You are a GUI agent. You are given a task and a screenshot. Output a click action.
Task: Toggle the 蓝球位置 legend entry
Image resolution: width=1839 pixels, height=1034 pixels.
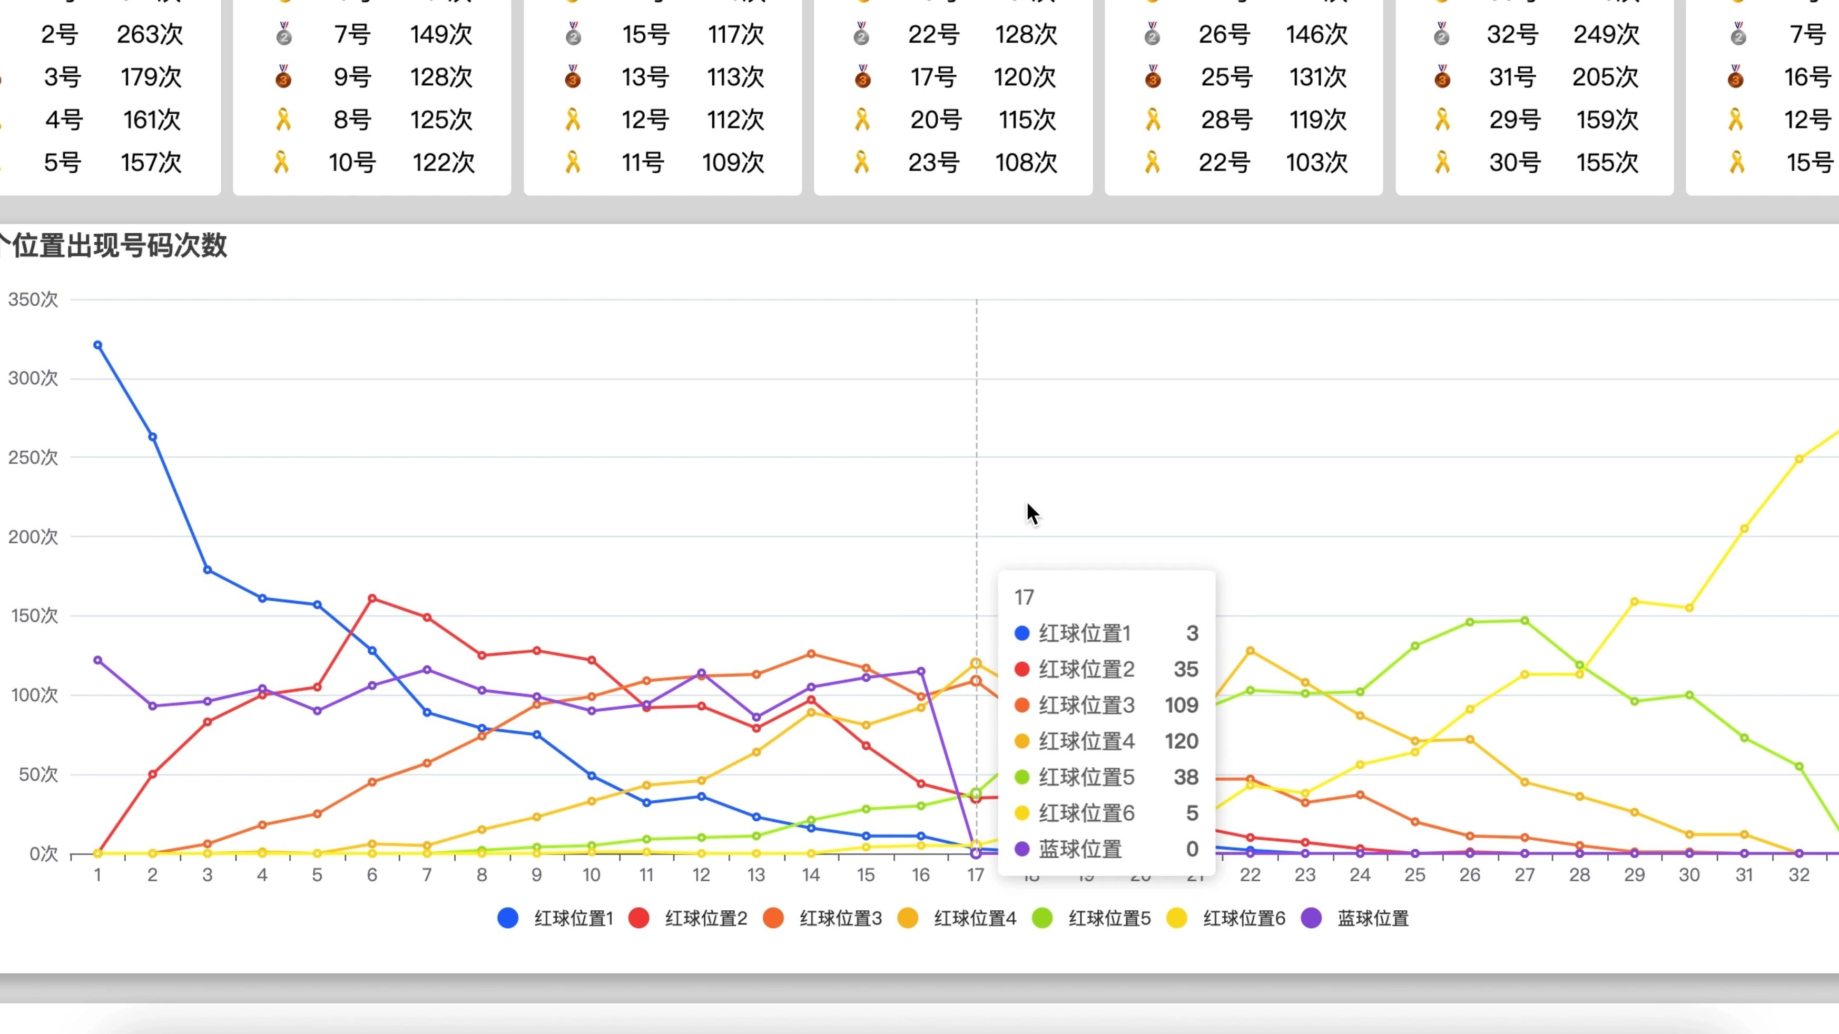(x=1355, y=918)
